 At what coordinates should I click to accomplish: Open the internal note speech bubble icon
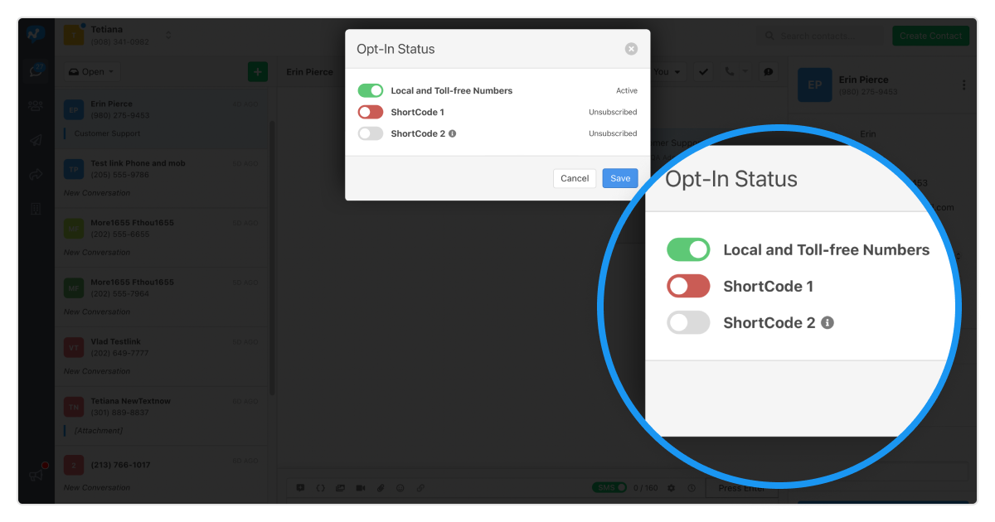pyautogui.click(x=769, y=72)
